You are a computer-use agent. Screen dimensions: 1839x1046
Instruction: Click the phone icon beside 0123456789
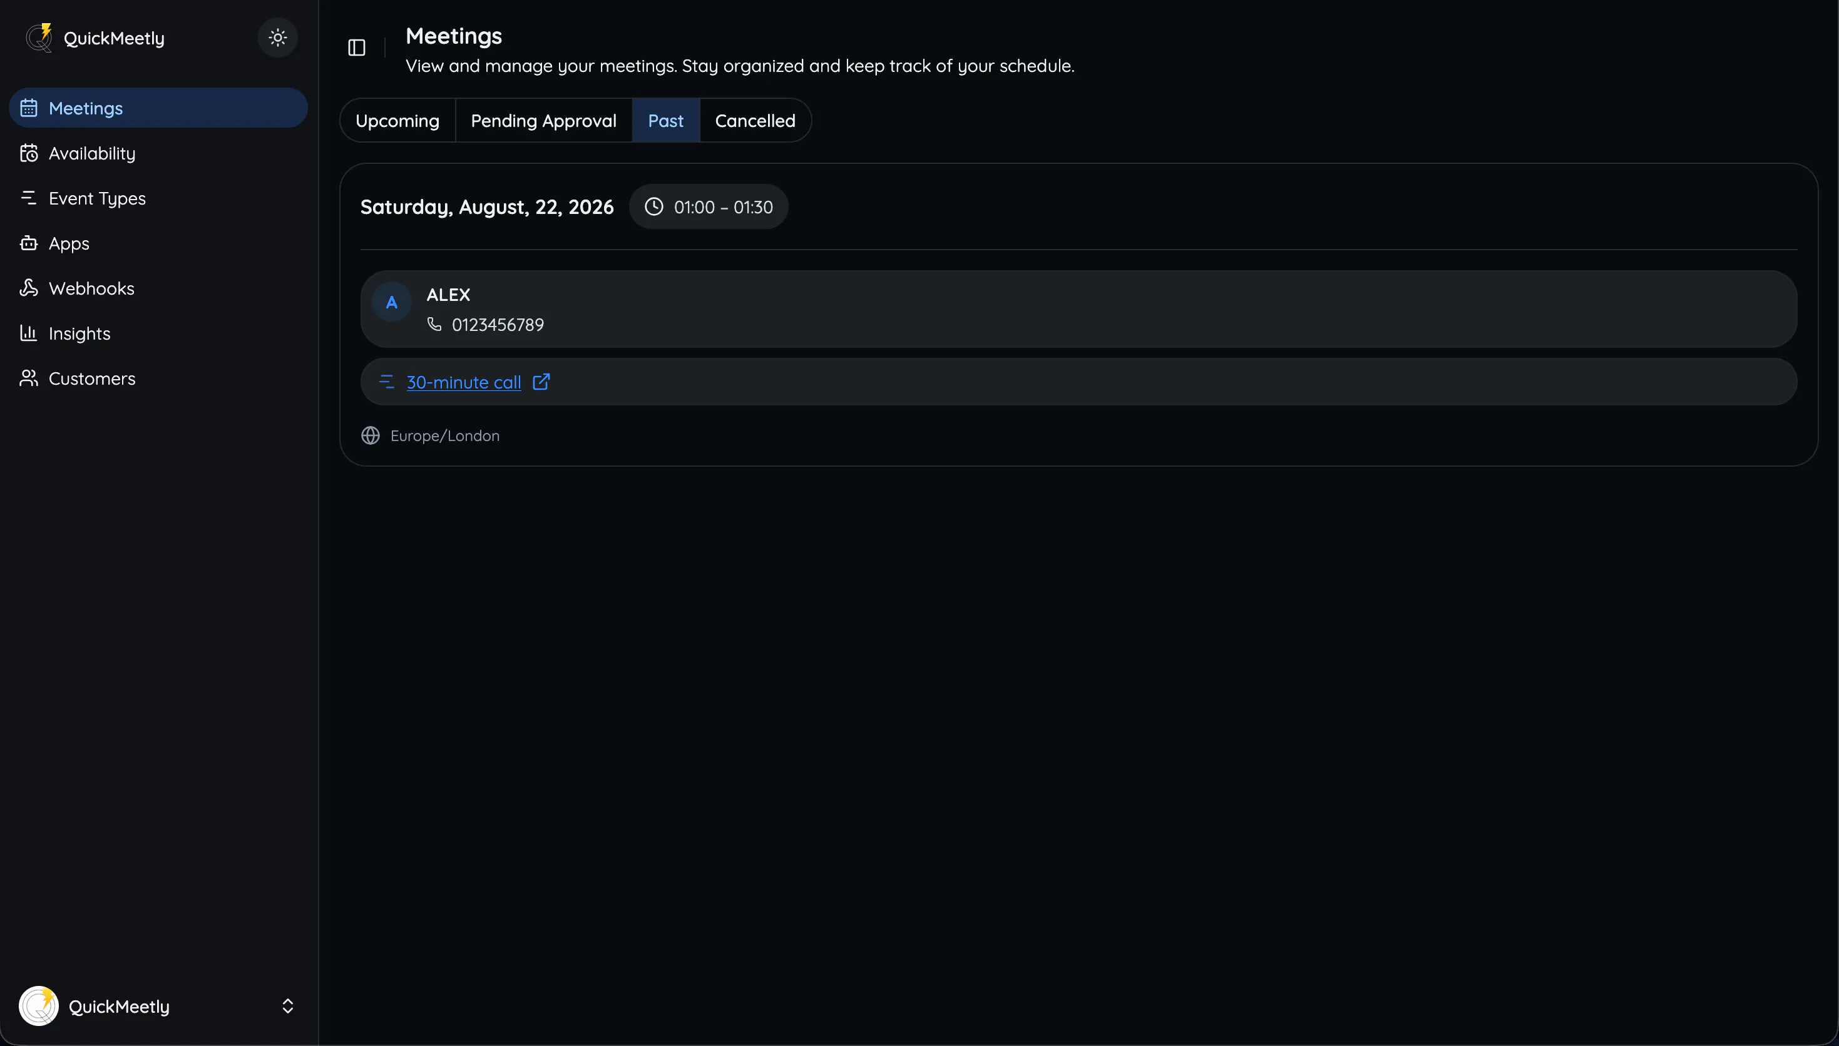434,324
